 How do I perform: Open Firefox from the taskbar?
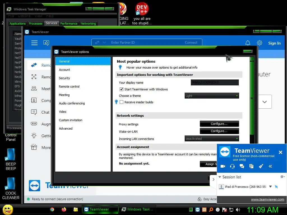click(x=64, y=209)
